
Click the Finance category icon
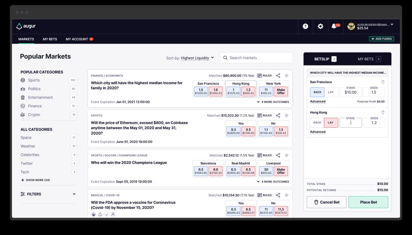point(23,106)
